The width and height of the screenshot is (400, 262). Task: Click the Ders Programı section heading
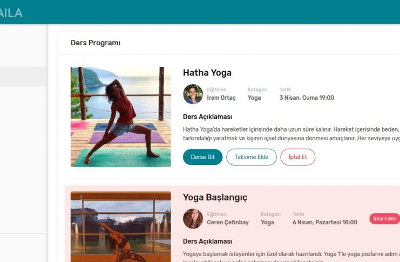(96, 43)
